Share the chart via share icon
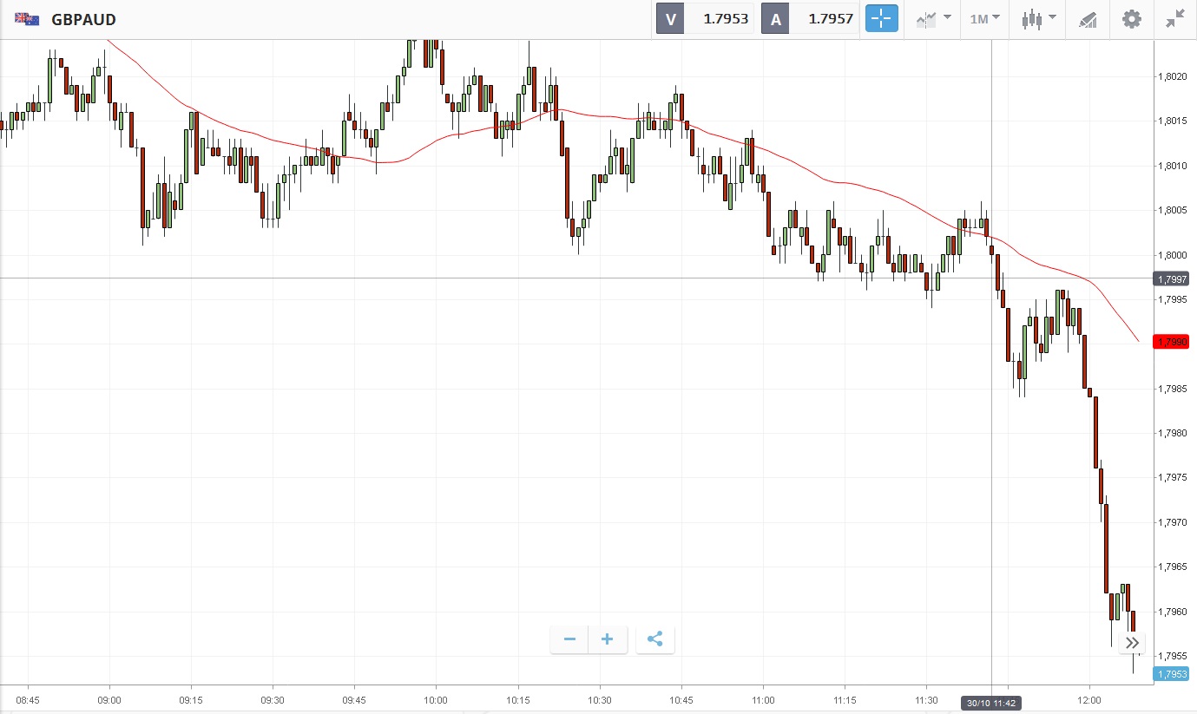The width and height of the screenshot is (1197, 714). (655, 640)
